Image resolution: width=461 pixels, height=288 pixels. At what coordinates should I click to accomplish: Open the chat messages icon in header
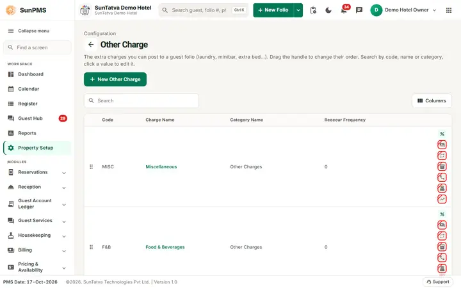click(359, 10)
